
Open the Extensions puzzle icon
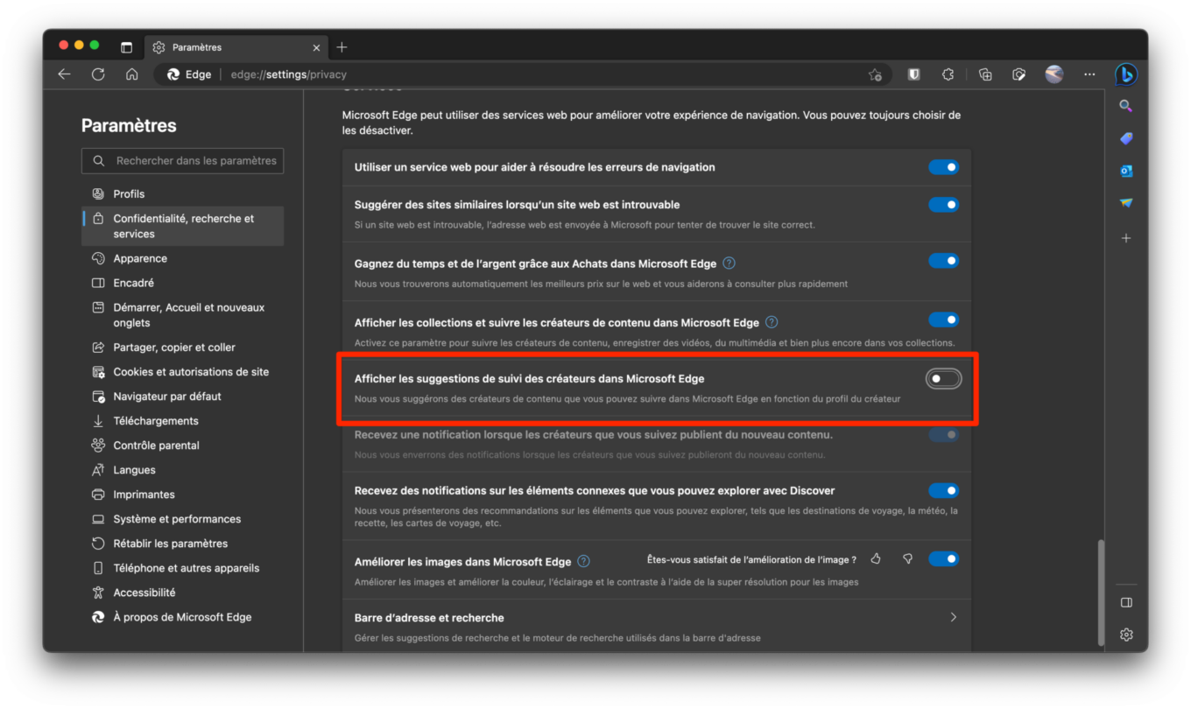(x=948, y=74)
